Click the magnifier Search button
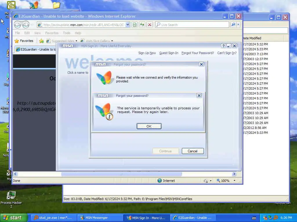Screen dimensions: 297x222 (x=233, y=25)
